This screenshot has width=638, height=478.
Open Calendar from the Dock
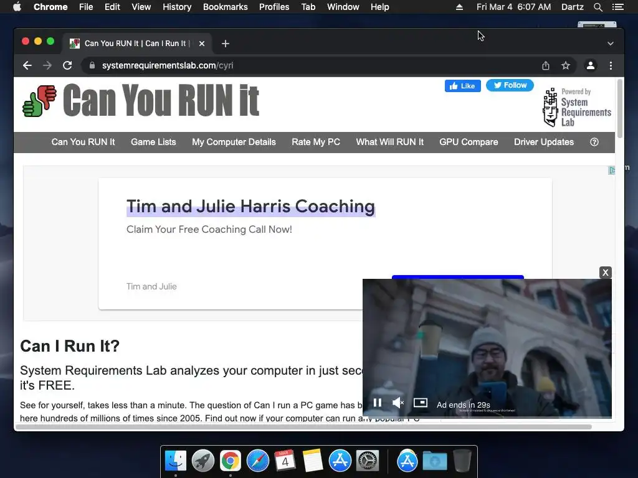coord(285,461)
